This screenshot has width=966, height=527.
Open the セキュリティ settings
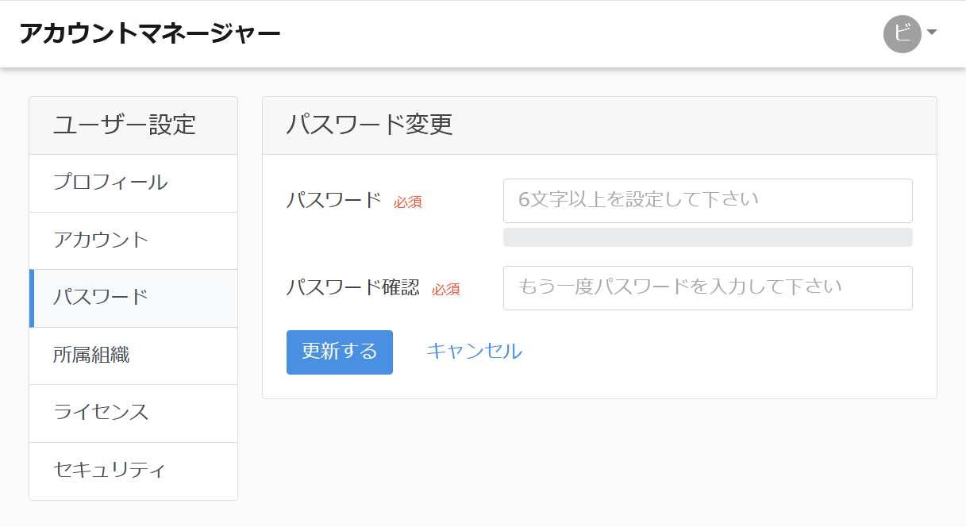110,470
